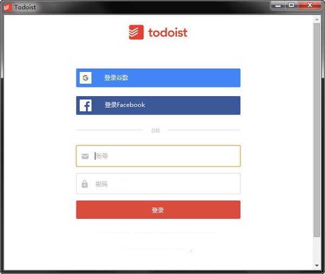Sign in with 登录谷歌 button

158,78
